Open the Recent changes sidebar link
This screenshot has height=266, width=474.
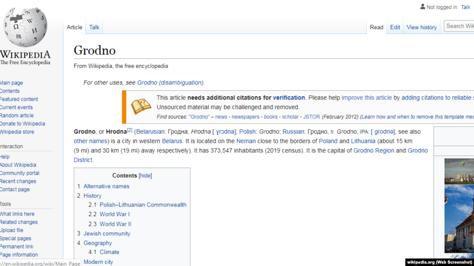18,181
